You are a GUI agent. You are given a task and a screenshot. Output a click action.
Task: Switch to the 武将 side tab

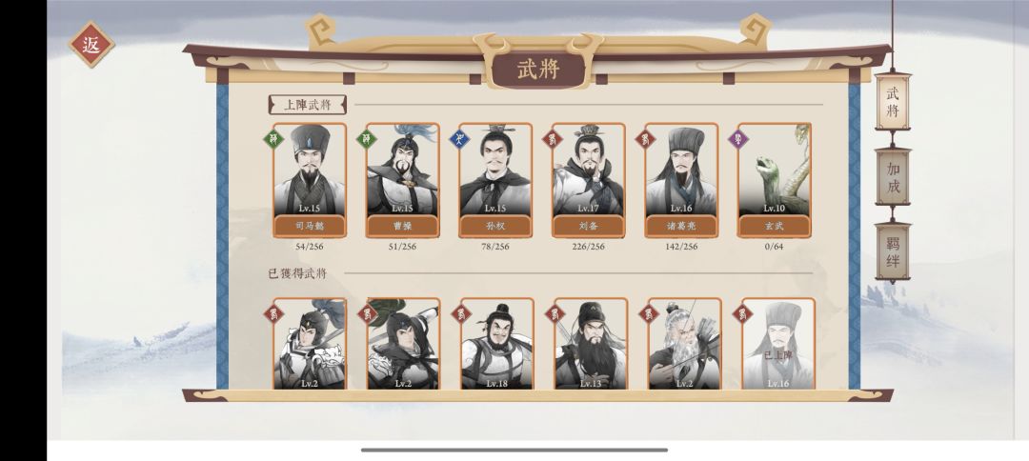pyautogui.click(x=893, y=102)
